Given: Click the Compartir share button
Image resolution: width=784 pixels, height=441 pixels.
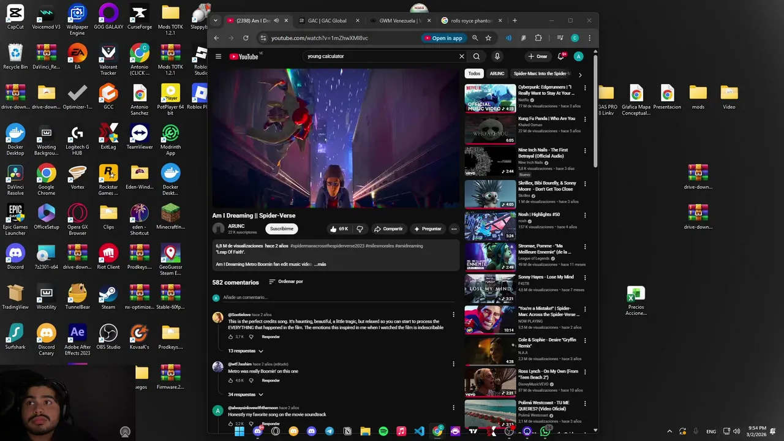Looking at the screenshot, I should 388,228.
